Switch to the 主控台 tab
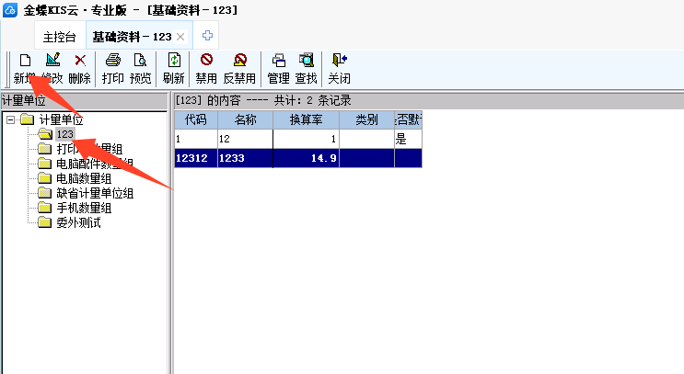This screenshot has width=684, height=374. pos(62,36)
